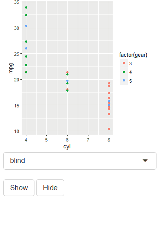Click the legend label 5 text
The image size is (162, 234).
point(131,81)
